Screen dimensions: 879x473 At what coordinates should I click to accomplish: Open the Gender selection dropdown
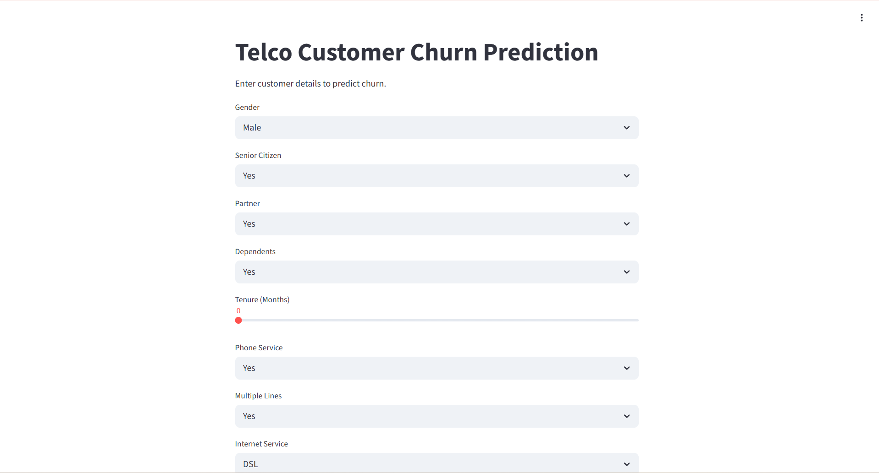tap(436, 128)
